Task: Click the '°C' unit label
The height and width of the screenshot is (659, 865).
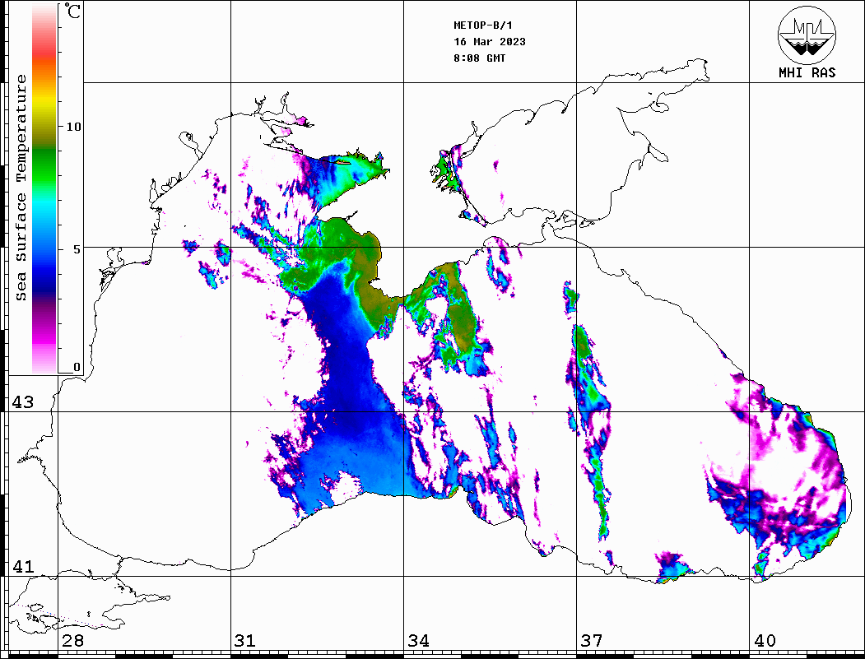Action: pos(72,11)
